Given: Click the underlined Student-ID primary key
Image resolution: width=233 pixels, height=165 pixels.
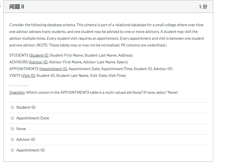Looking at the screenshot, I should tap(39, 55).
